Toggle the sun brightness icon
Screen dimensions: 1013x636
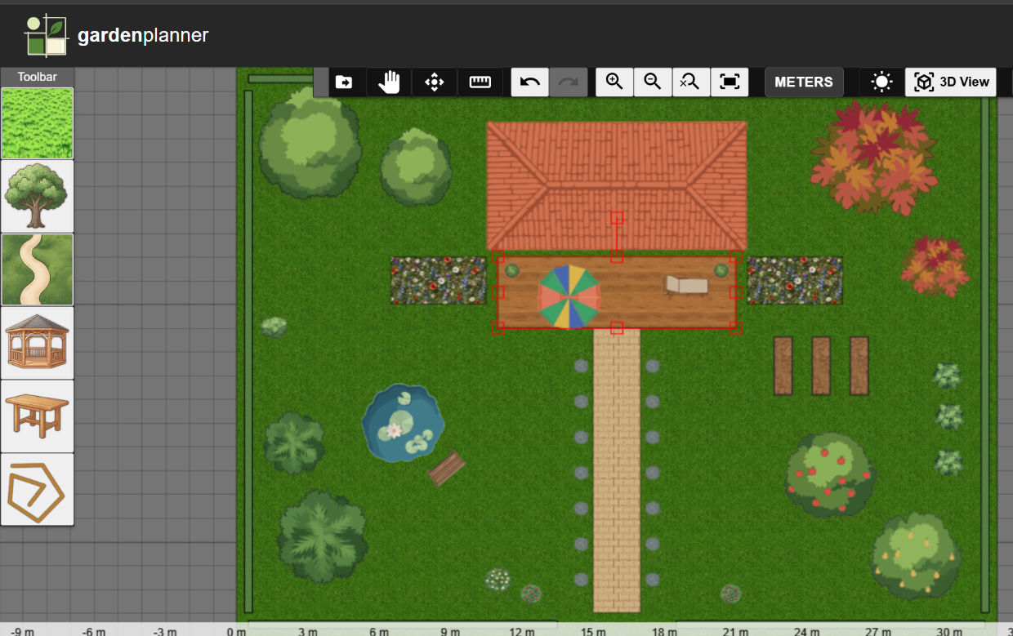(x=881, y=82)
